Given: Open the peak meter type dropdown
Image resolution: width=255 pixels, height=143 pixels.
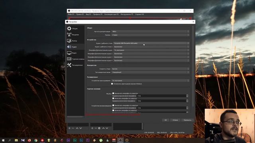Looking at the screenshot, I should click(151, 72).
